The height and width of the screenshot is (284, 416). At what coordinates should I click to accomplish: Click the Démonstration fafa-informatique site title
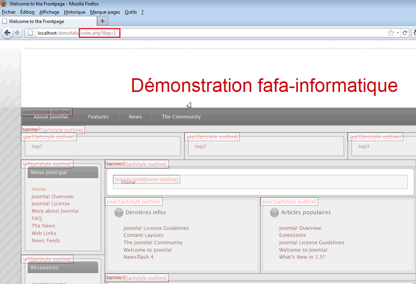click(x=264, y=85)
